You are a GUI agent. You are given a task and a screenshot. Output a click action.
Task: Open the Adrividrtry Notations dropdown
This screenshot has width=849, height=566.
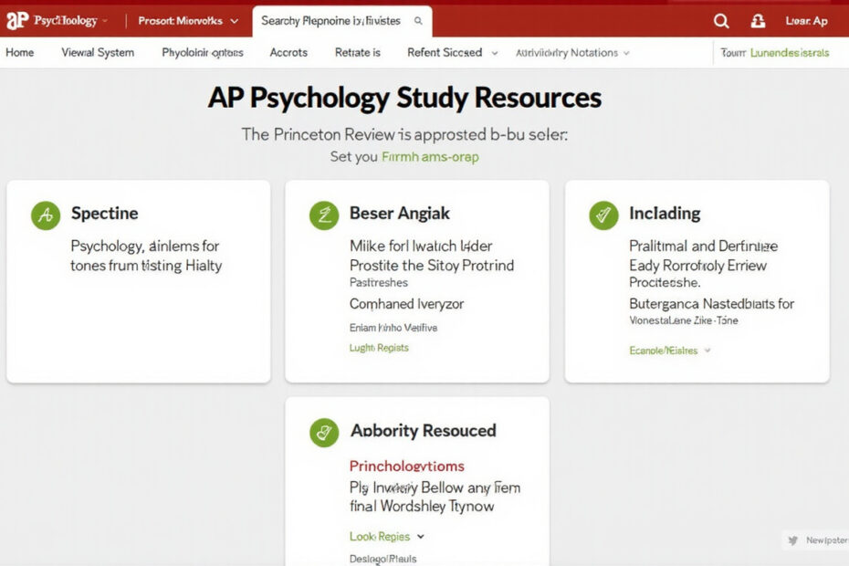pos(572,53)
